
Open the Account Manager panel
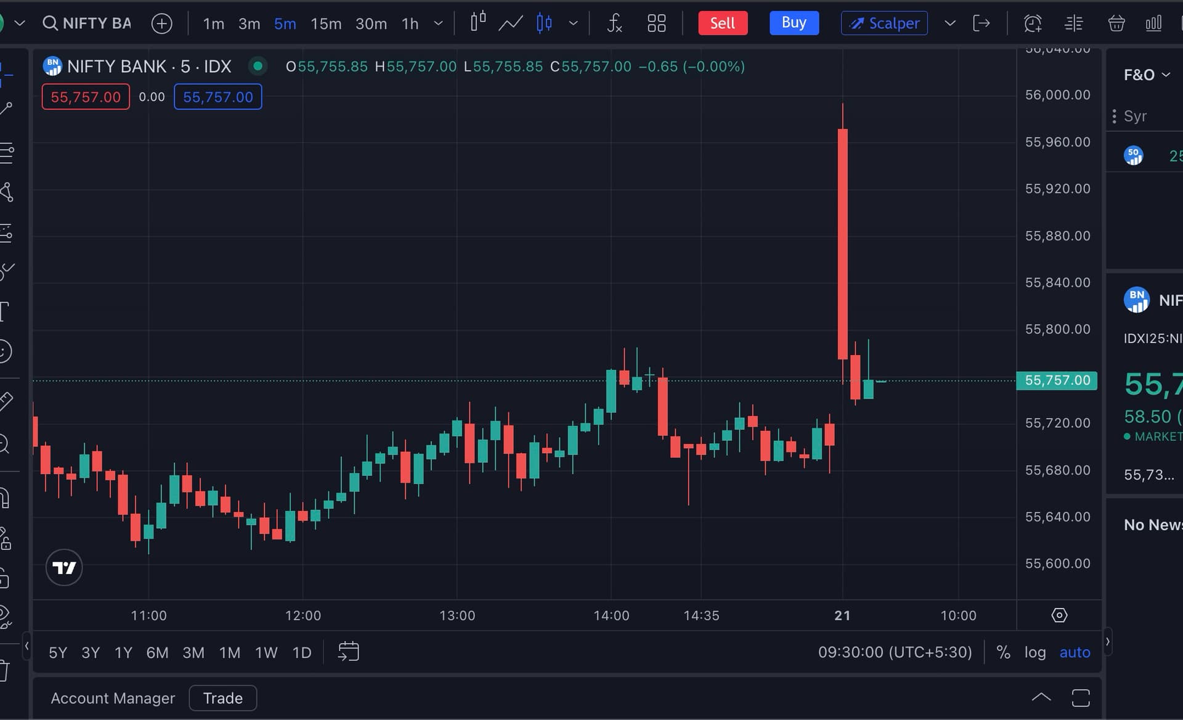(113, 698)
